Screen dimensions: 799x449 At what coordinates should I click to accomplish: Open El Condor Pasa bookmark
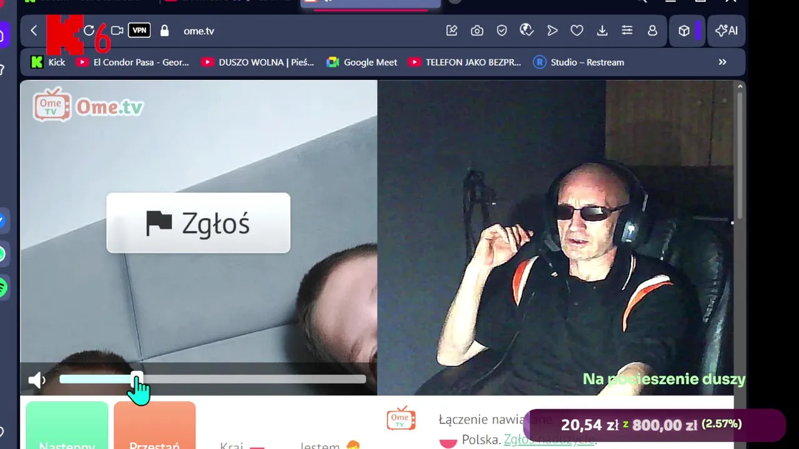[x=132, y=62]
